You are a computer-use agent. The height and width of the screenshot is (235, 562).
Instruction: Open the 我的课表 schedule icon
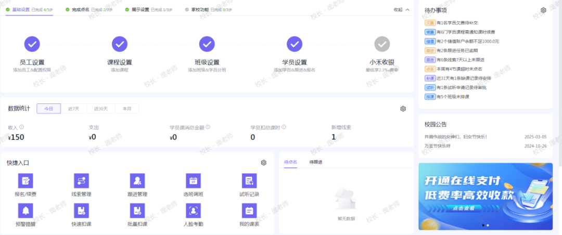click(249, 210)
